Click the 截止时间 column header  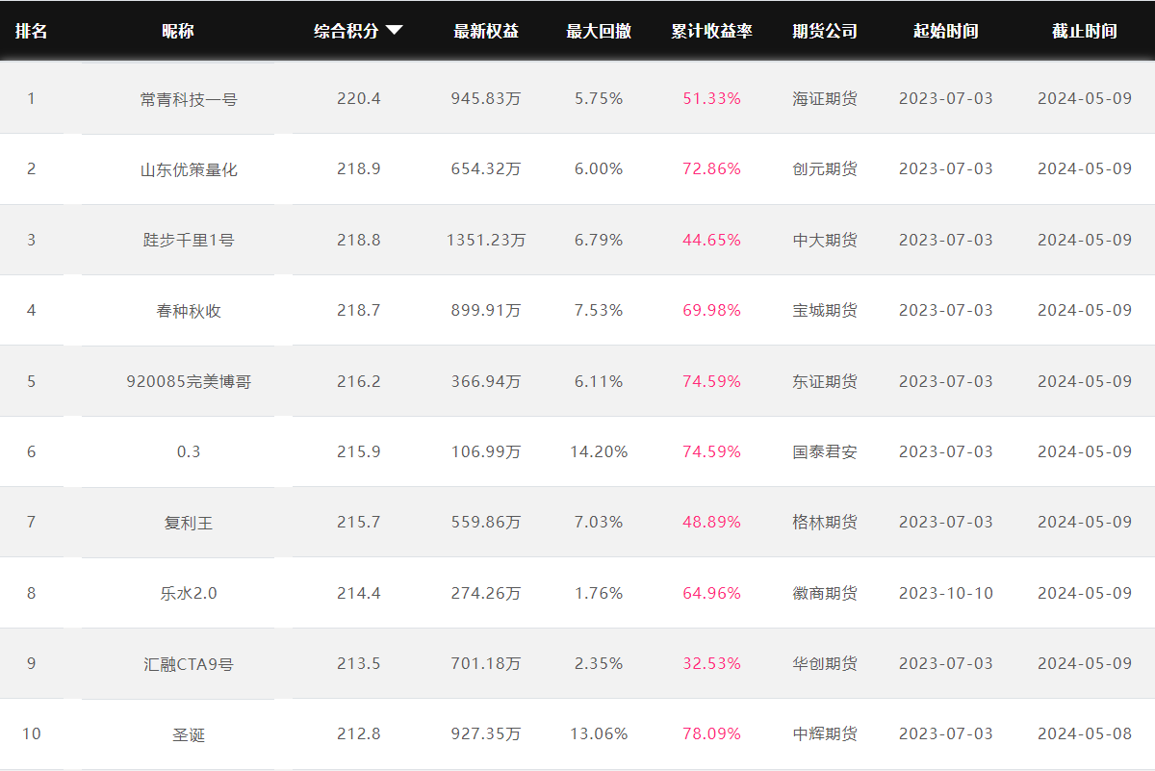[1085, 31]
